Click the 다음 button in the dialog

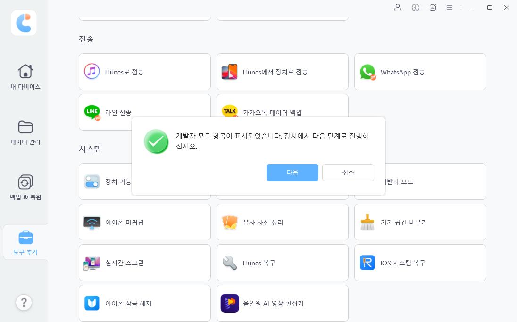(x=292, y=173)
